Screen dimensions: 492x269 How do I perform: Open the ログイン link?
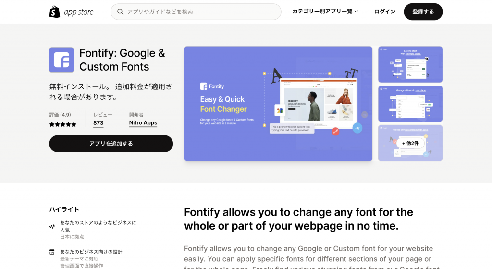(384, 12)
